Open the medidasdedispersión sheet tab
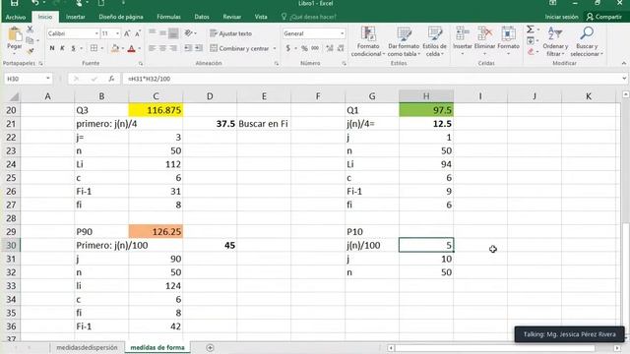This screenshot has width=630, height=354. [87, 347]
